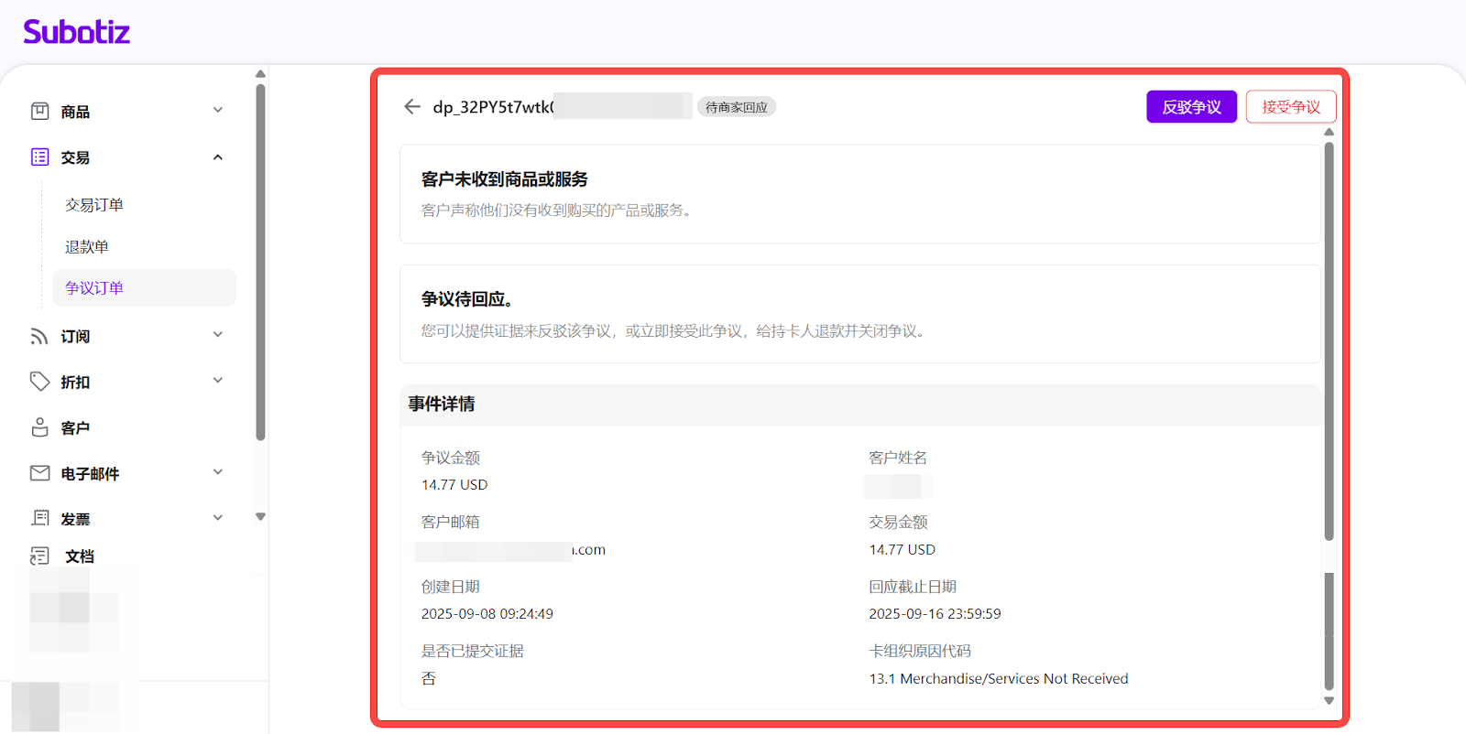
Task: Click the 电子邮件 envelope icon
Action: pos(39,473)
